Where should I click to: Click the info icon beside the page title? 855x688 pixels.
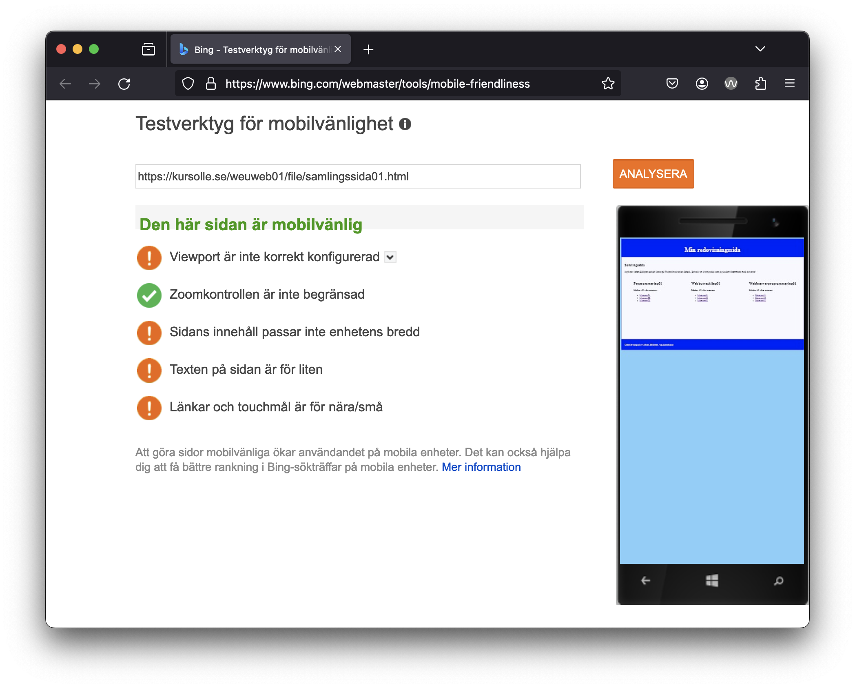click(x=405, y=124)
